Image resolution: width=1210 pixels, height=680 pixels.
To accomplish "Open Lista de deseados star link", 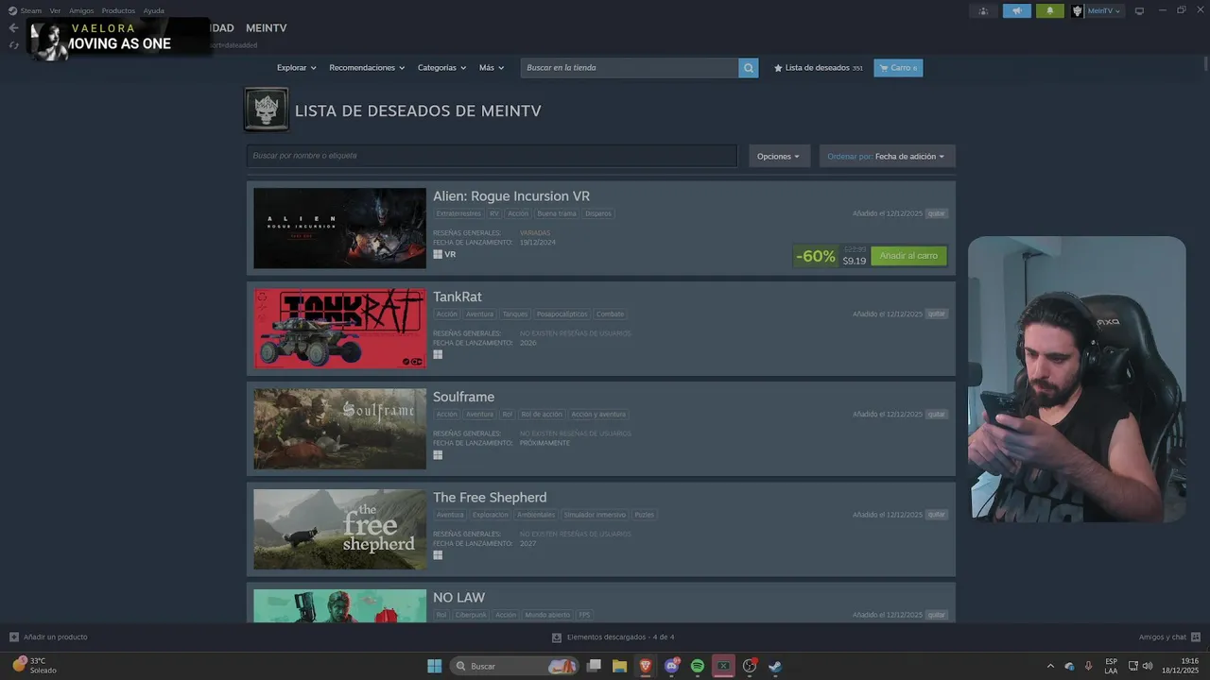I will (818, 68).
